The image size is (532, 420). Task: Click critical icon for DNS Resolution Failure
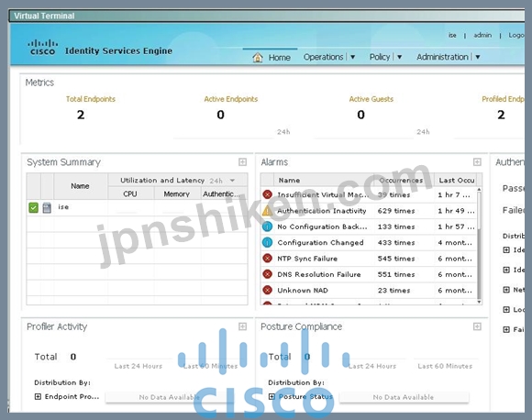coord(267,274)
